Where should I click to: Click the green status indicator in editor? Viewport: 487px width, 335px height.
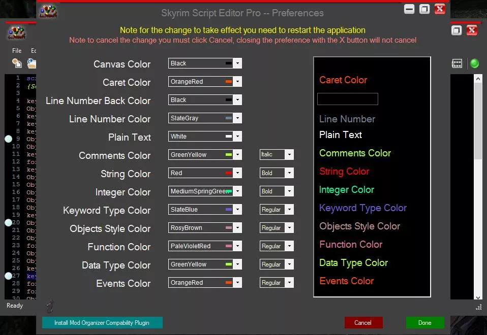[474, 63]
